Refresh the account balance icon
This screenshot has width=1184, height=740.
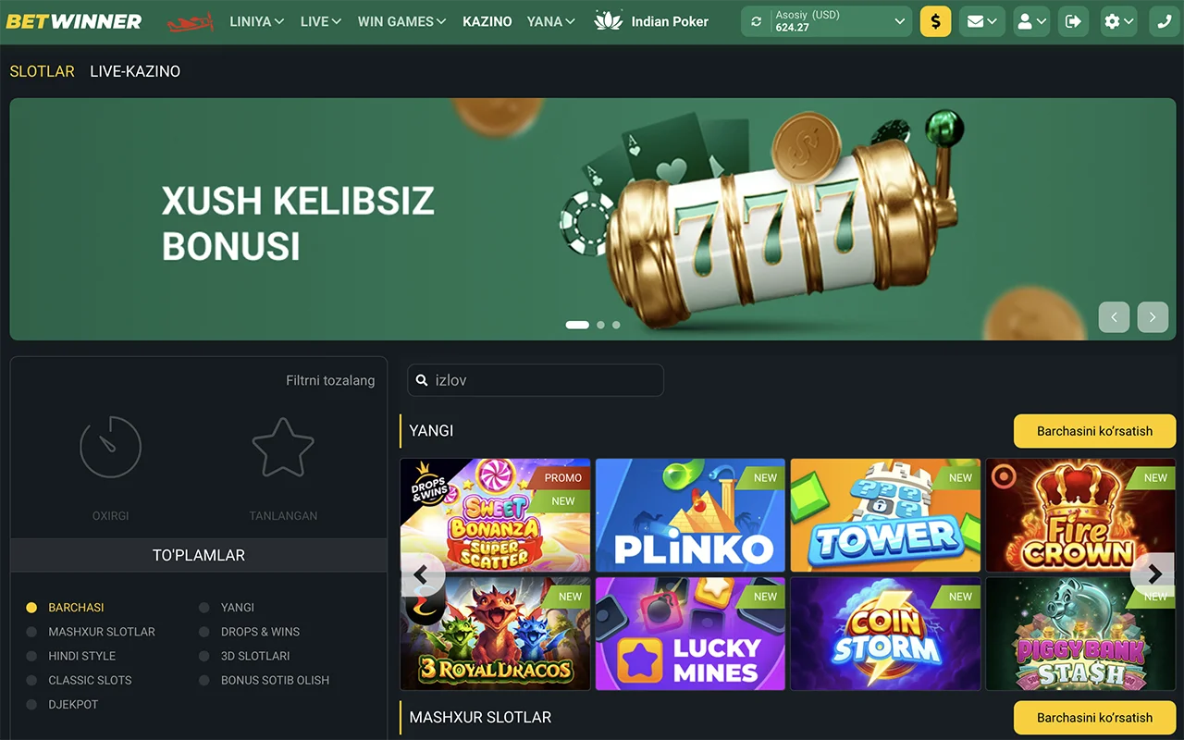pyautogui.click(x=757, y=21)
